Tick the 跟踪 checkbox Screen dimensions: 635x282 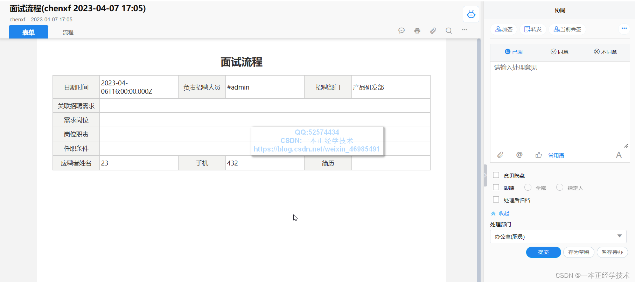pos(496,187)
